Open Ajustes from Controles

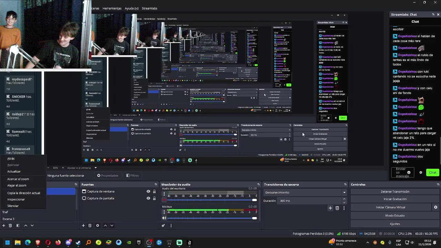pyautogui.click(x=395, y=224)
